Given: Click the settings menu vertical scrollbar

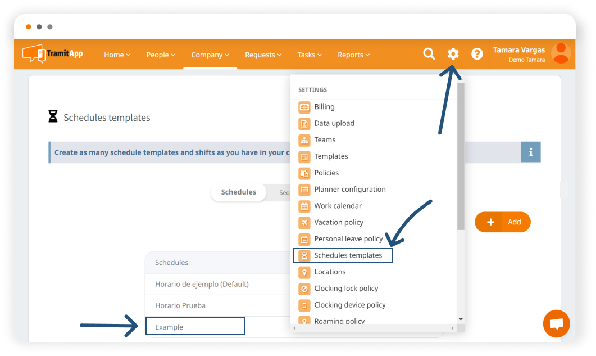Looking at the screenshot, I should 461,157.
